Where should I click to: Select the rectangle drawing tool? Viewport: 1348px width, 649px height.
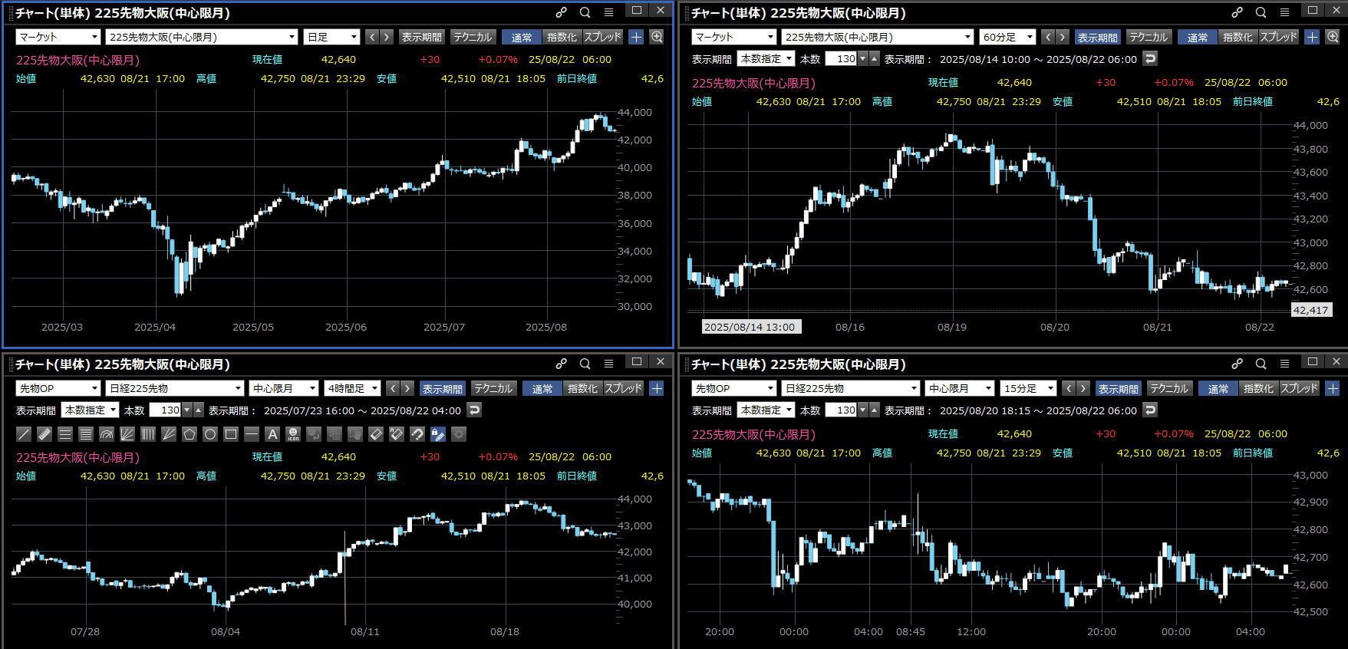230,434
